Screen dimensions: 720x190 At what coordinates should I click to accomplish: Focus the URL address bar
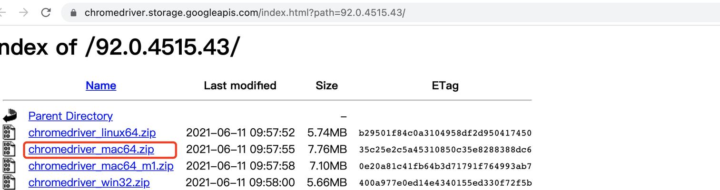(x=390, y=13)
